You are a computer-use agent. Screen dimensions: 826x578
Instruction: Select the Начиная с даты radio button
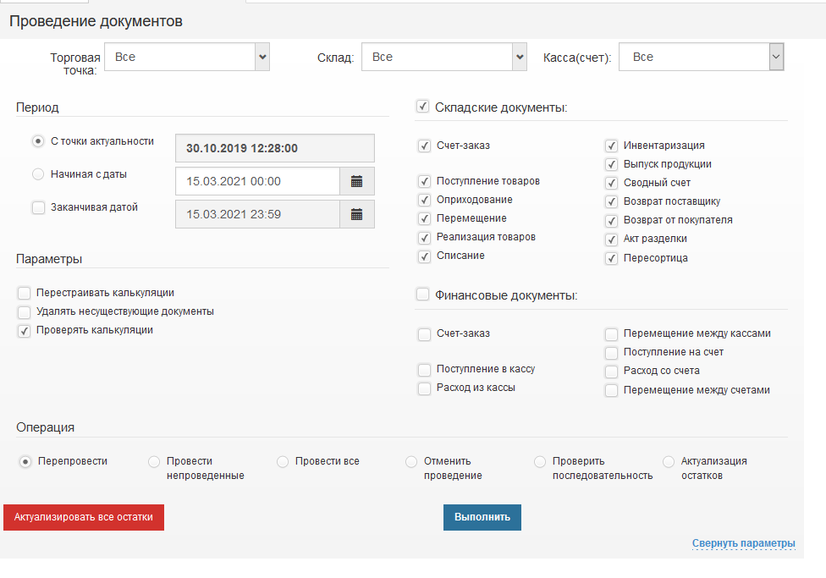click(x=37, y=173)
